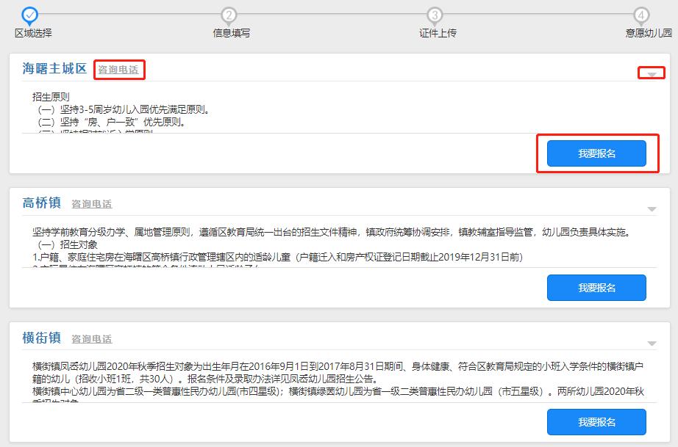Select the 海曙主城区 section heading
This screenshot has width=678, height=447.
pyautogui.click(x=51, y=70)
